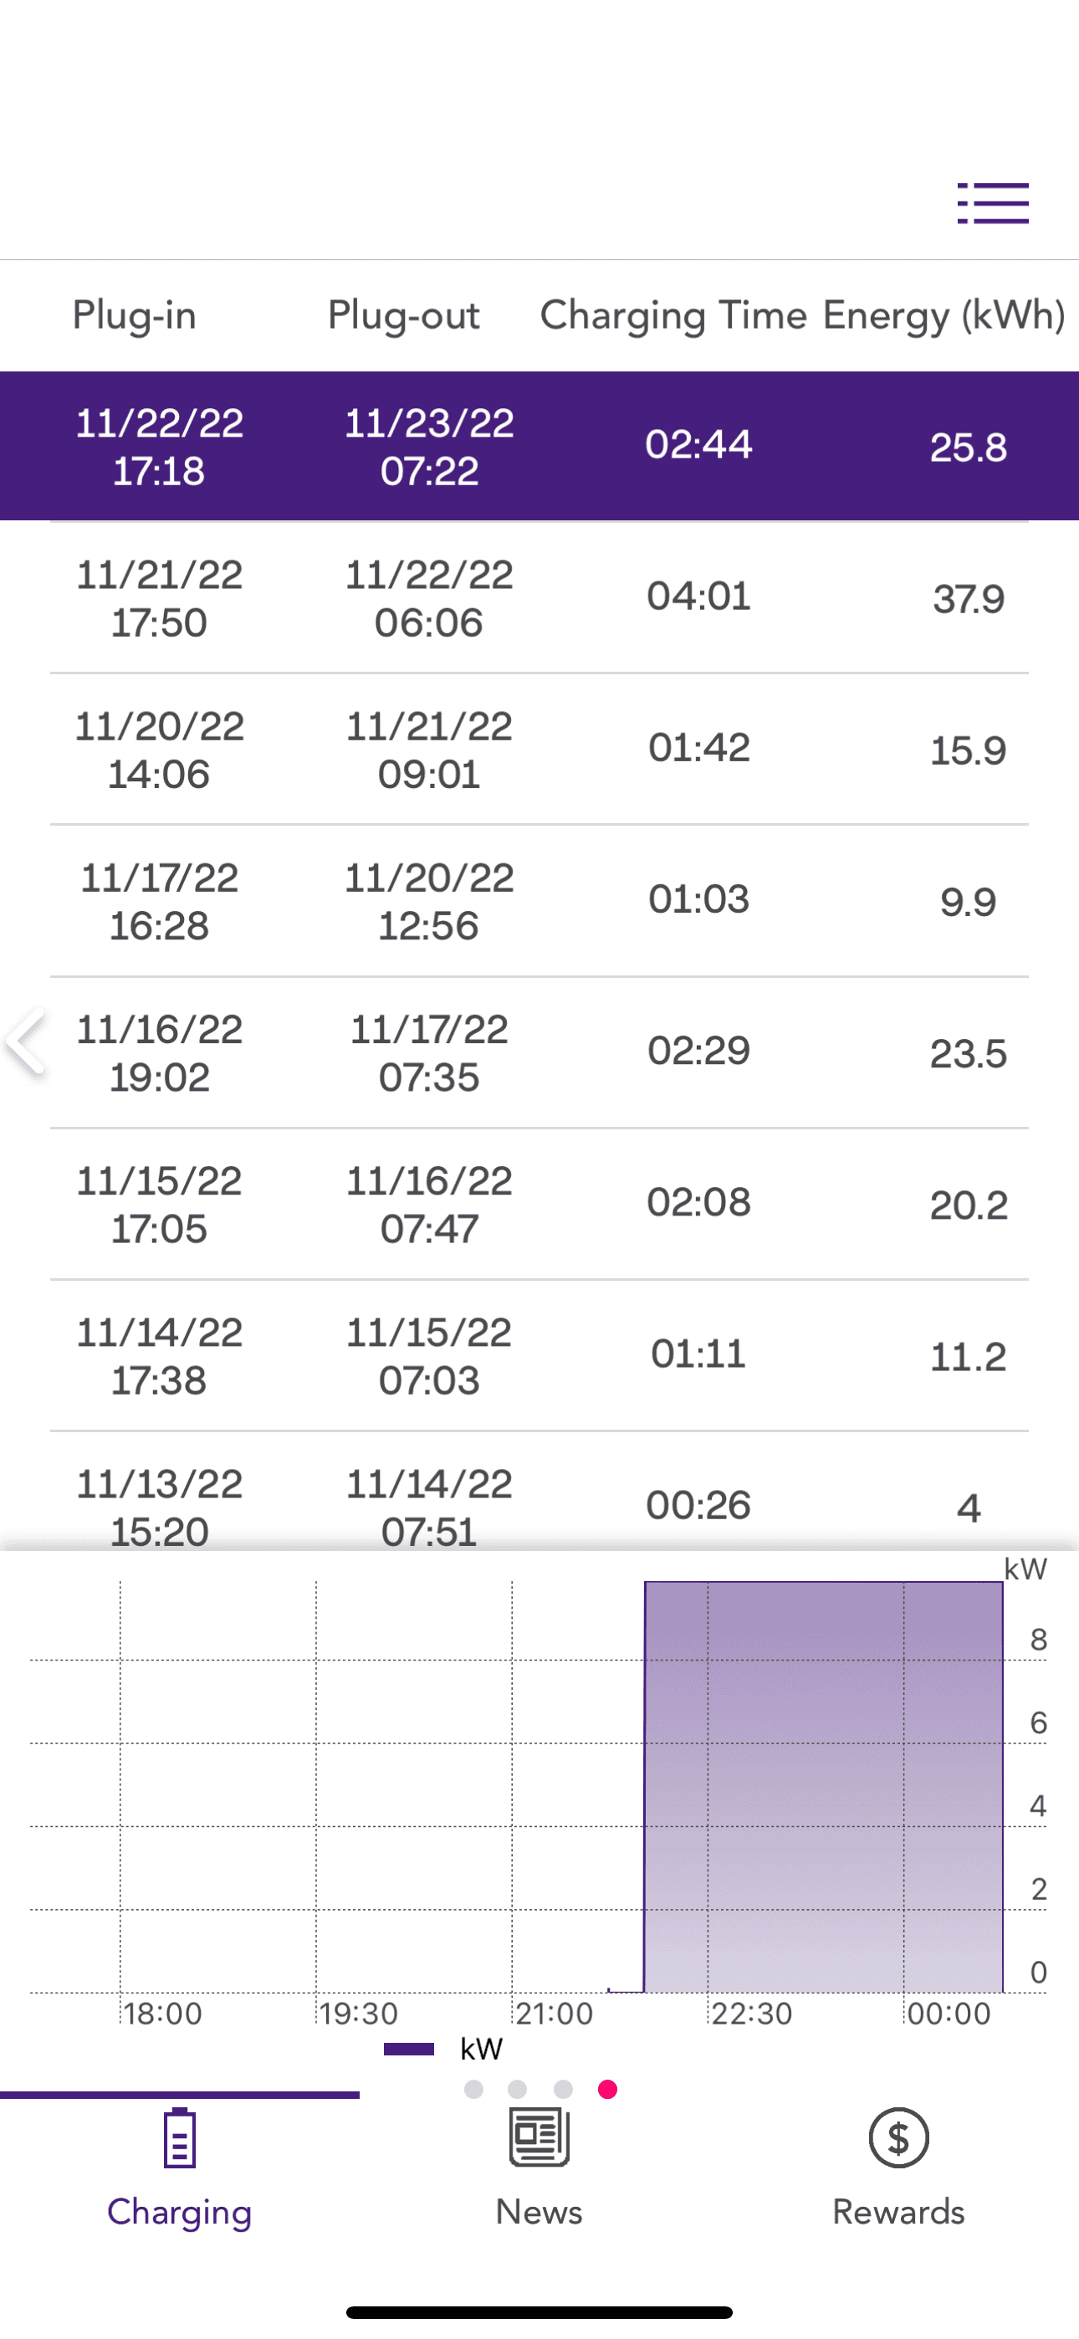
Task: Select second page indicator dot
Action: [x=518, y=2090]
